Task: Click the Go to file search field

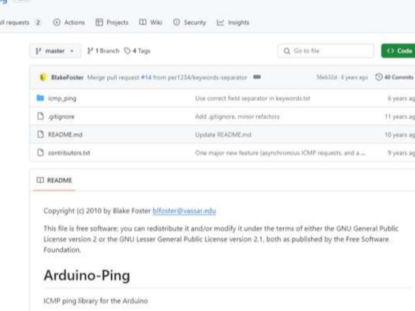Action: click(x=326, y=51)
